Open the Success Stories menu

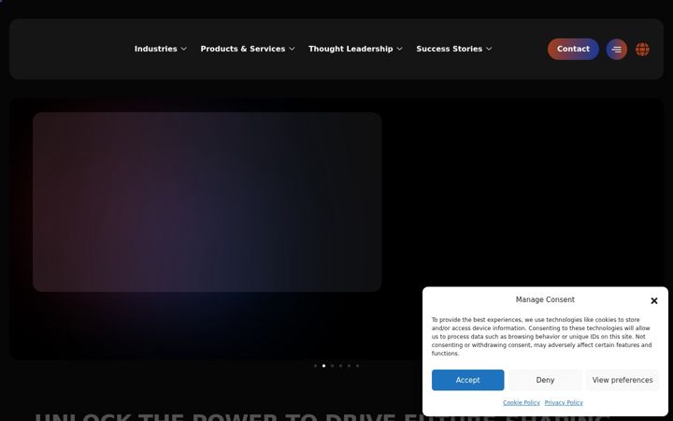point(449,49)
